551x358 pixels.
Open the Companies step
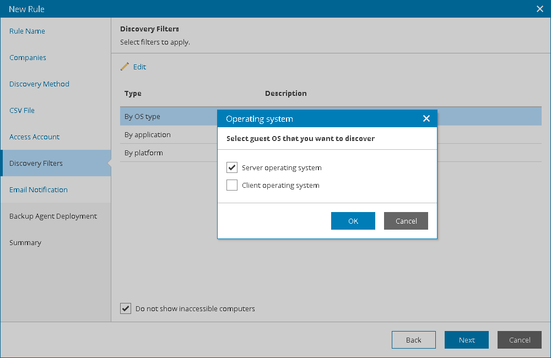[x=28, y=57]
